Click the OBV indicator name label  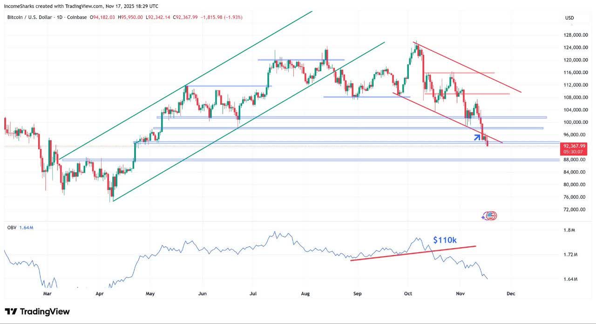coord(11,228)
